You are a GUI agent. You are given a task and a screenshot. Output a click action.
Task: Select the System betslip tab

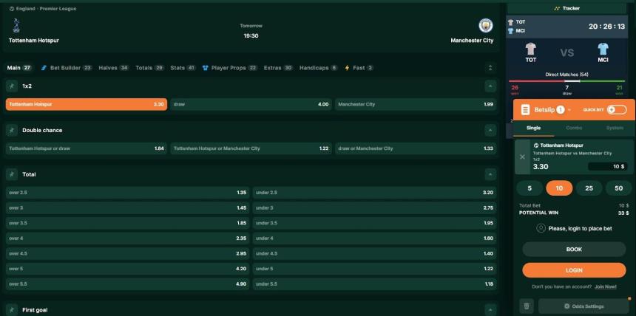coord(615,128)
